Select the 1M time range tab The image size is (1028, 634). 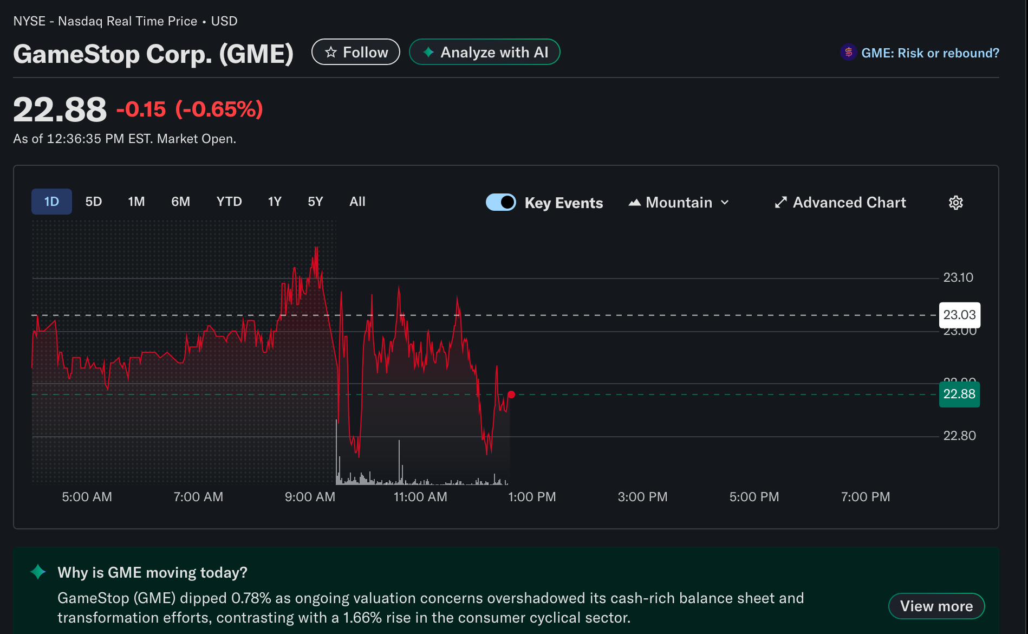(136, 202)
